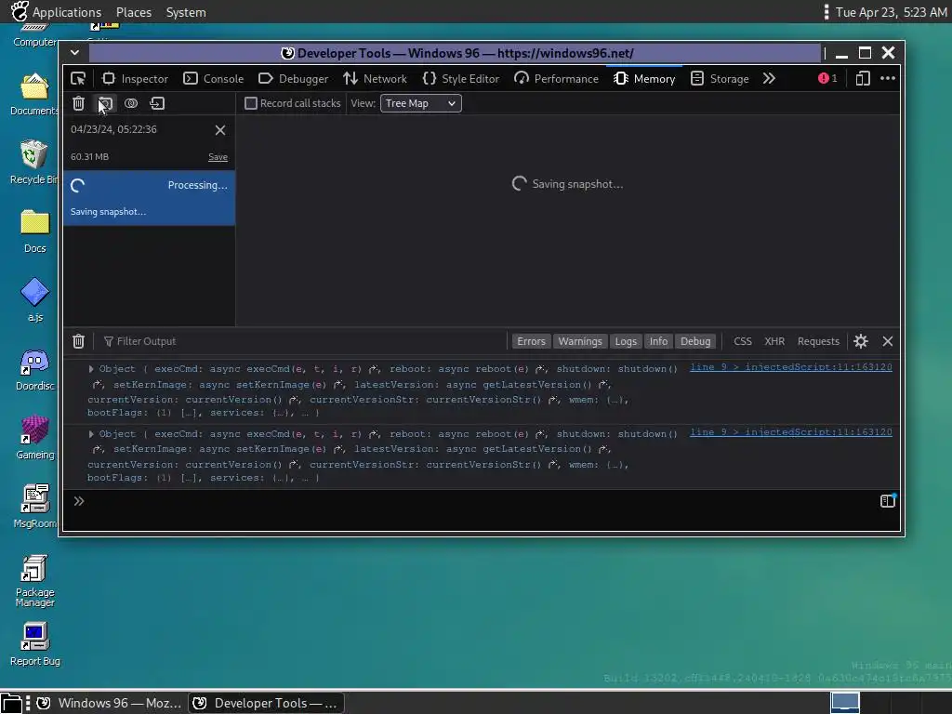
Task: Open the Inspector tab
Action: pos(135,78)
